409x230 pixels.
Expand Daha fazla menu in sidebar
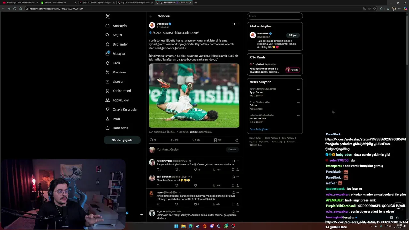click(x=117, y=128)
